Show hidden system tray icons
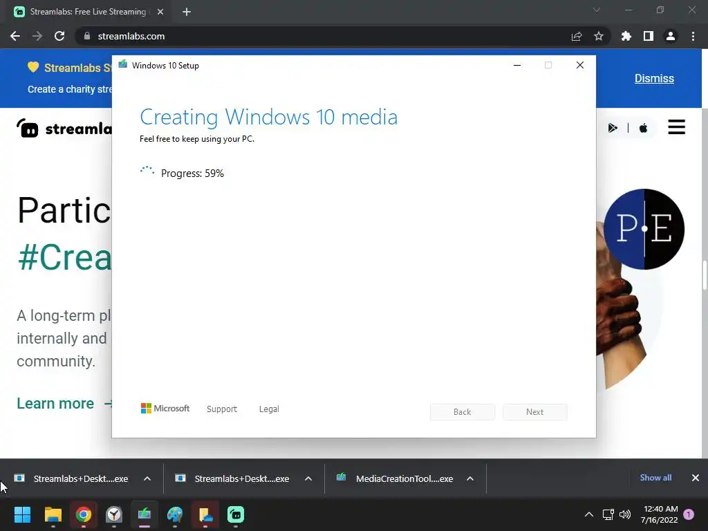This screenshot has height=531, width=708. [589, 514]
